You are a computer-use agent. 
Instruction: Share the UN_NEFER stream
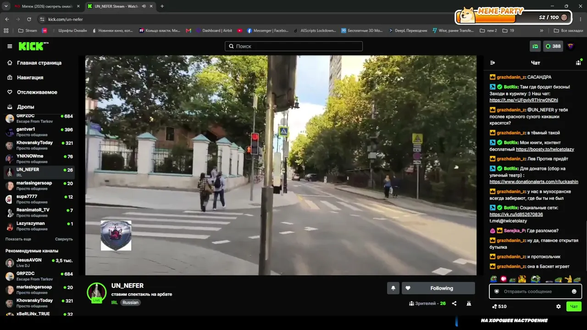(454, 303)
